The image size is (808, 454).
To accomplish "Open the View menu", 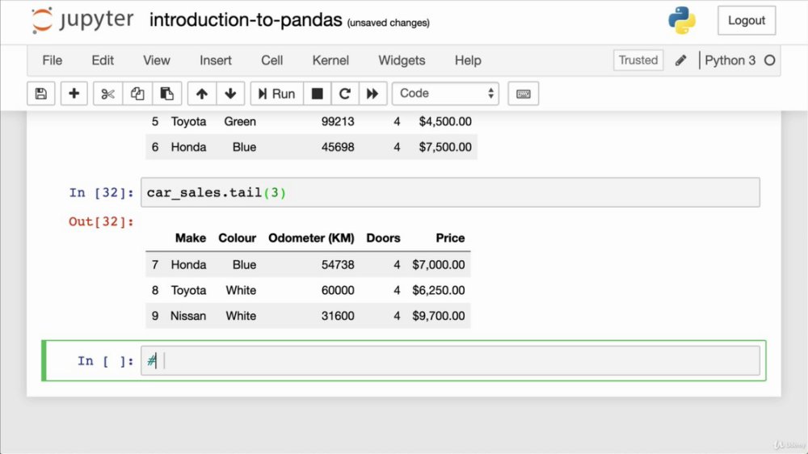I will coord(157,61).
